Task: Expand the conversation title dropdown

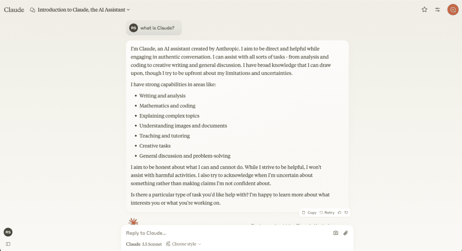Action: pyautogui.click(x=128, y=9)
